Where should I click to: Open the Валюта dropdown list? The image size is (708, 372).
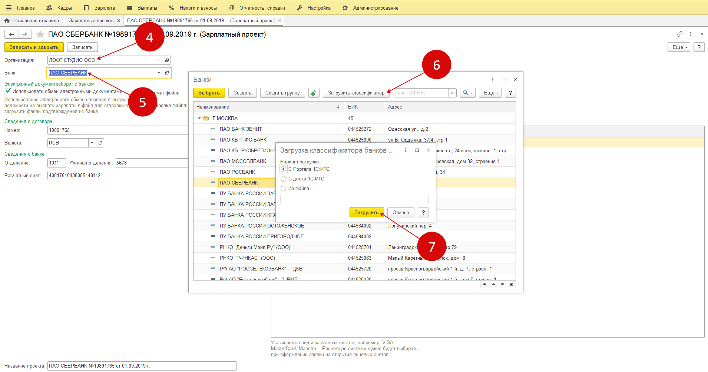[92, 143]
